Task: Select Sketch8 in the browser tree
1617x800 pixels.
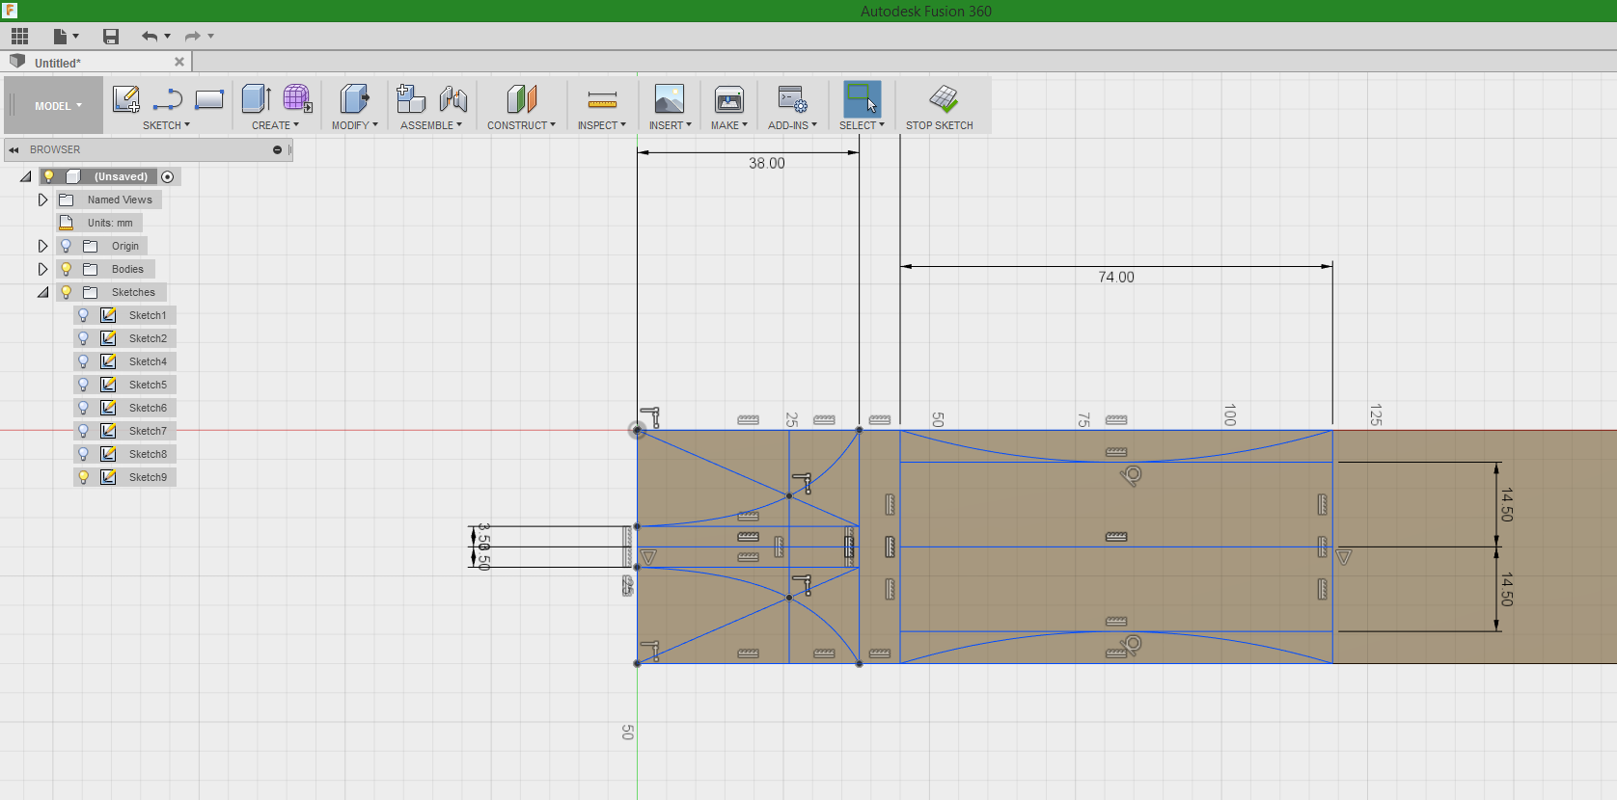Action: tap(148, 454)
